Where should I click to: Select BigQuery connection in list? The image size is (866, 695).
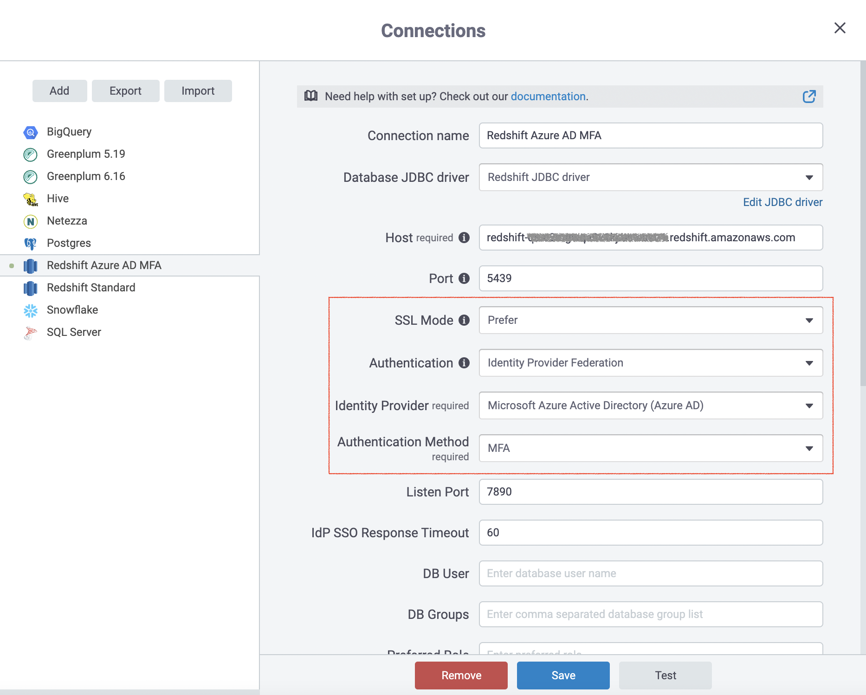(x=129, y=132)
